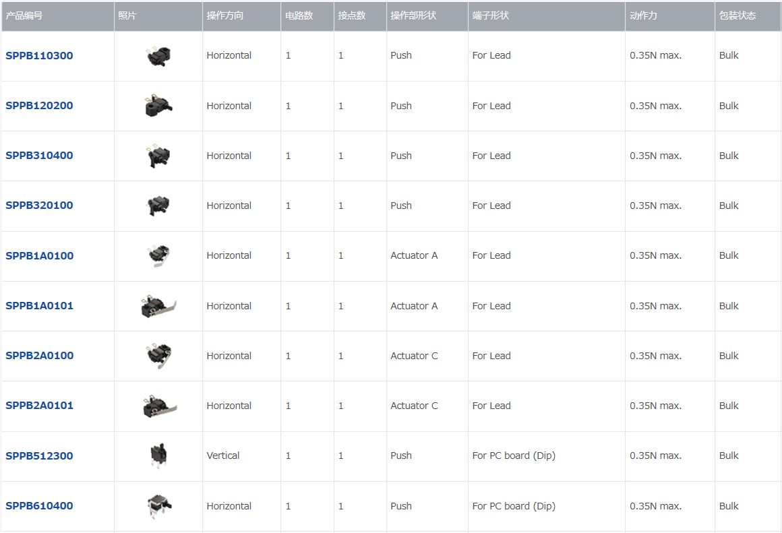Open product link SPPB2A0101

pos(39,406)
